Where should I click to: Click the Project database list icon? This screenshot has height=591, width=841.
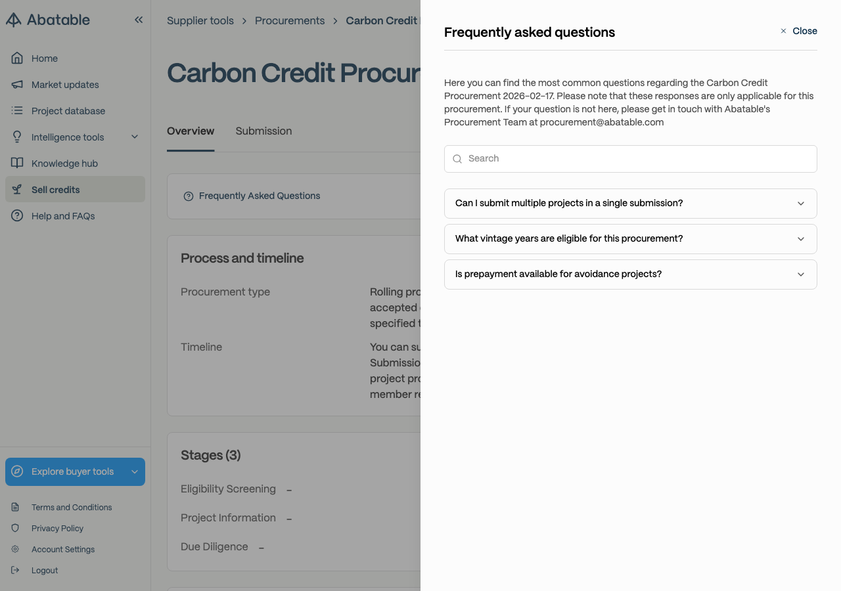tap(17, 110)
